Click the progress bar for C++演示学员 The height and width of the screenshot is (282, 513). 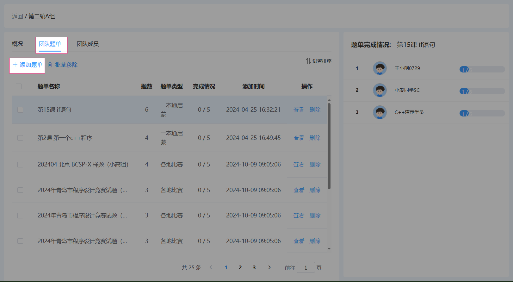point(482,114)
